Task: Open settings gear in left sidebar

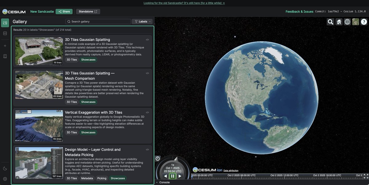Action: click(5, 179)
